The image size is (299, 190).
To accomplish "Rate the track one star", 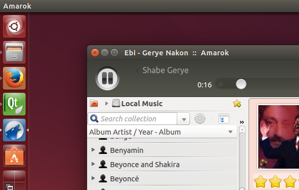I will 260,181.
